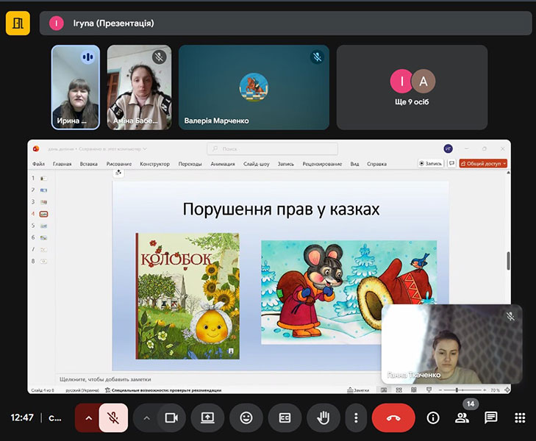The image size is (536, 441).
Task: Toggle the camera on or off
Action: point(172,417)
